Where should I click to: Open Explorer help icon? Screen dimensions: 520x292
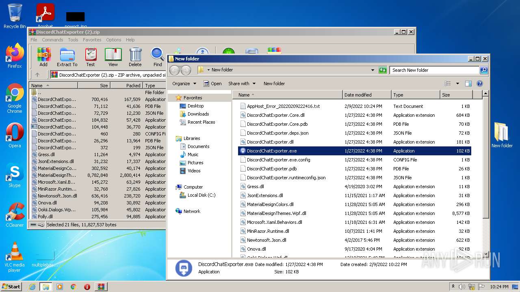tap(480, 84)
